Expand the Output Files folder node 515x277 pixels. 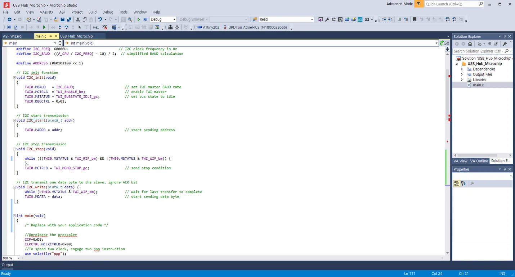462,74
